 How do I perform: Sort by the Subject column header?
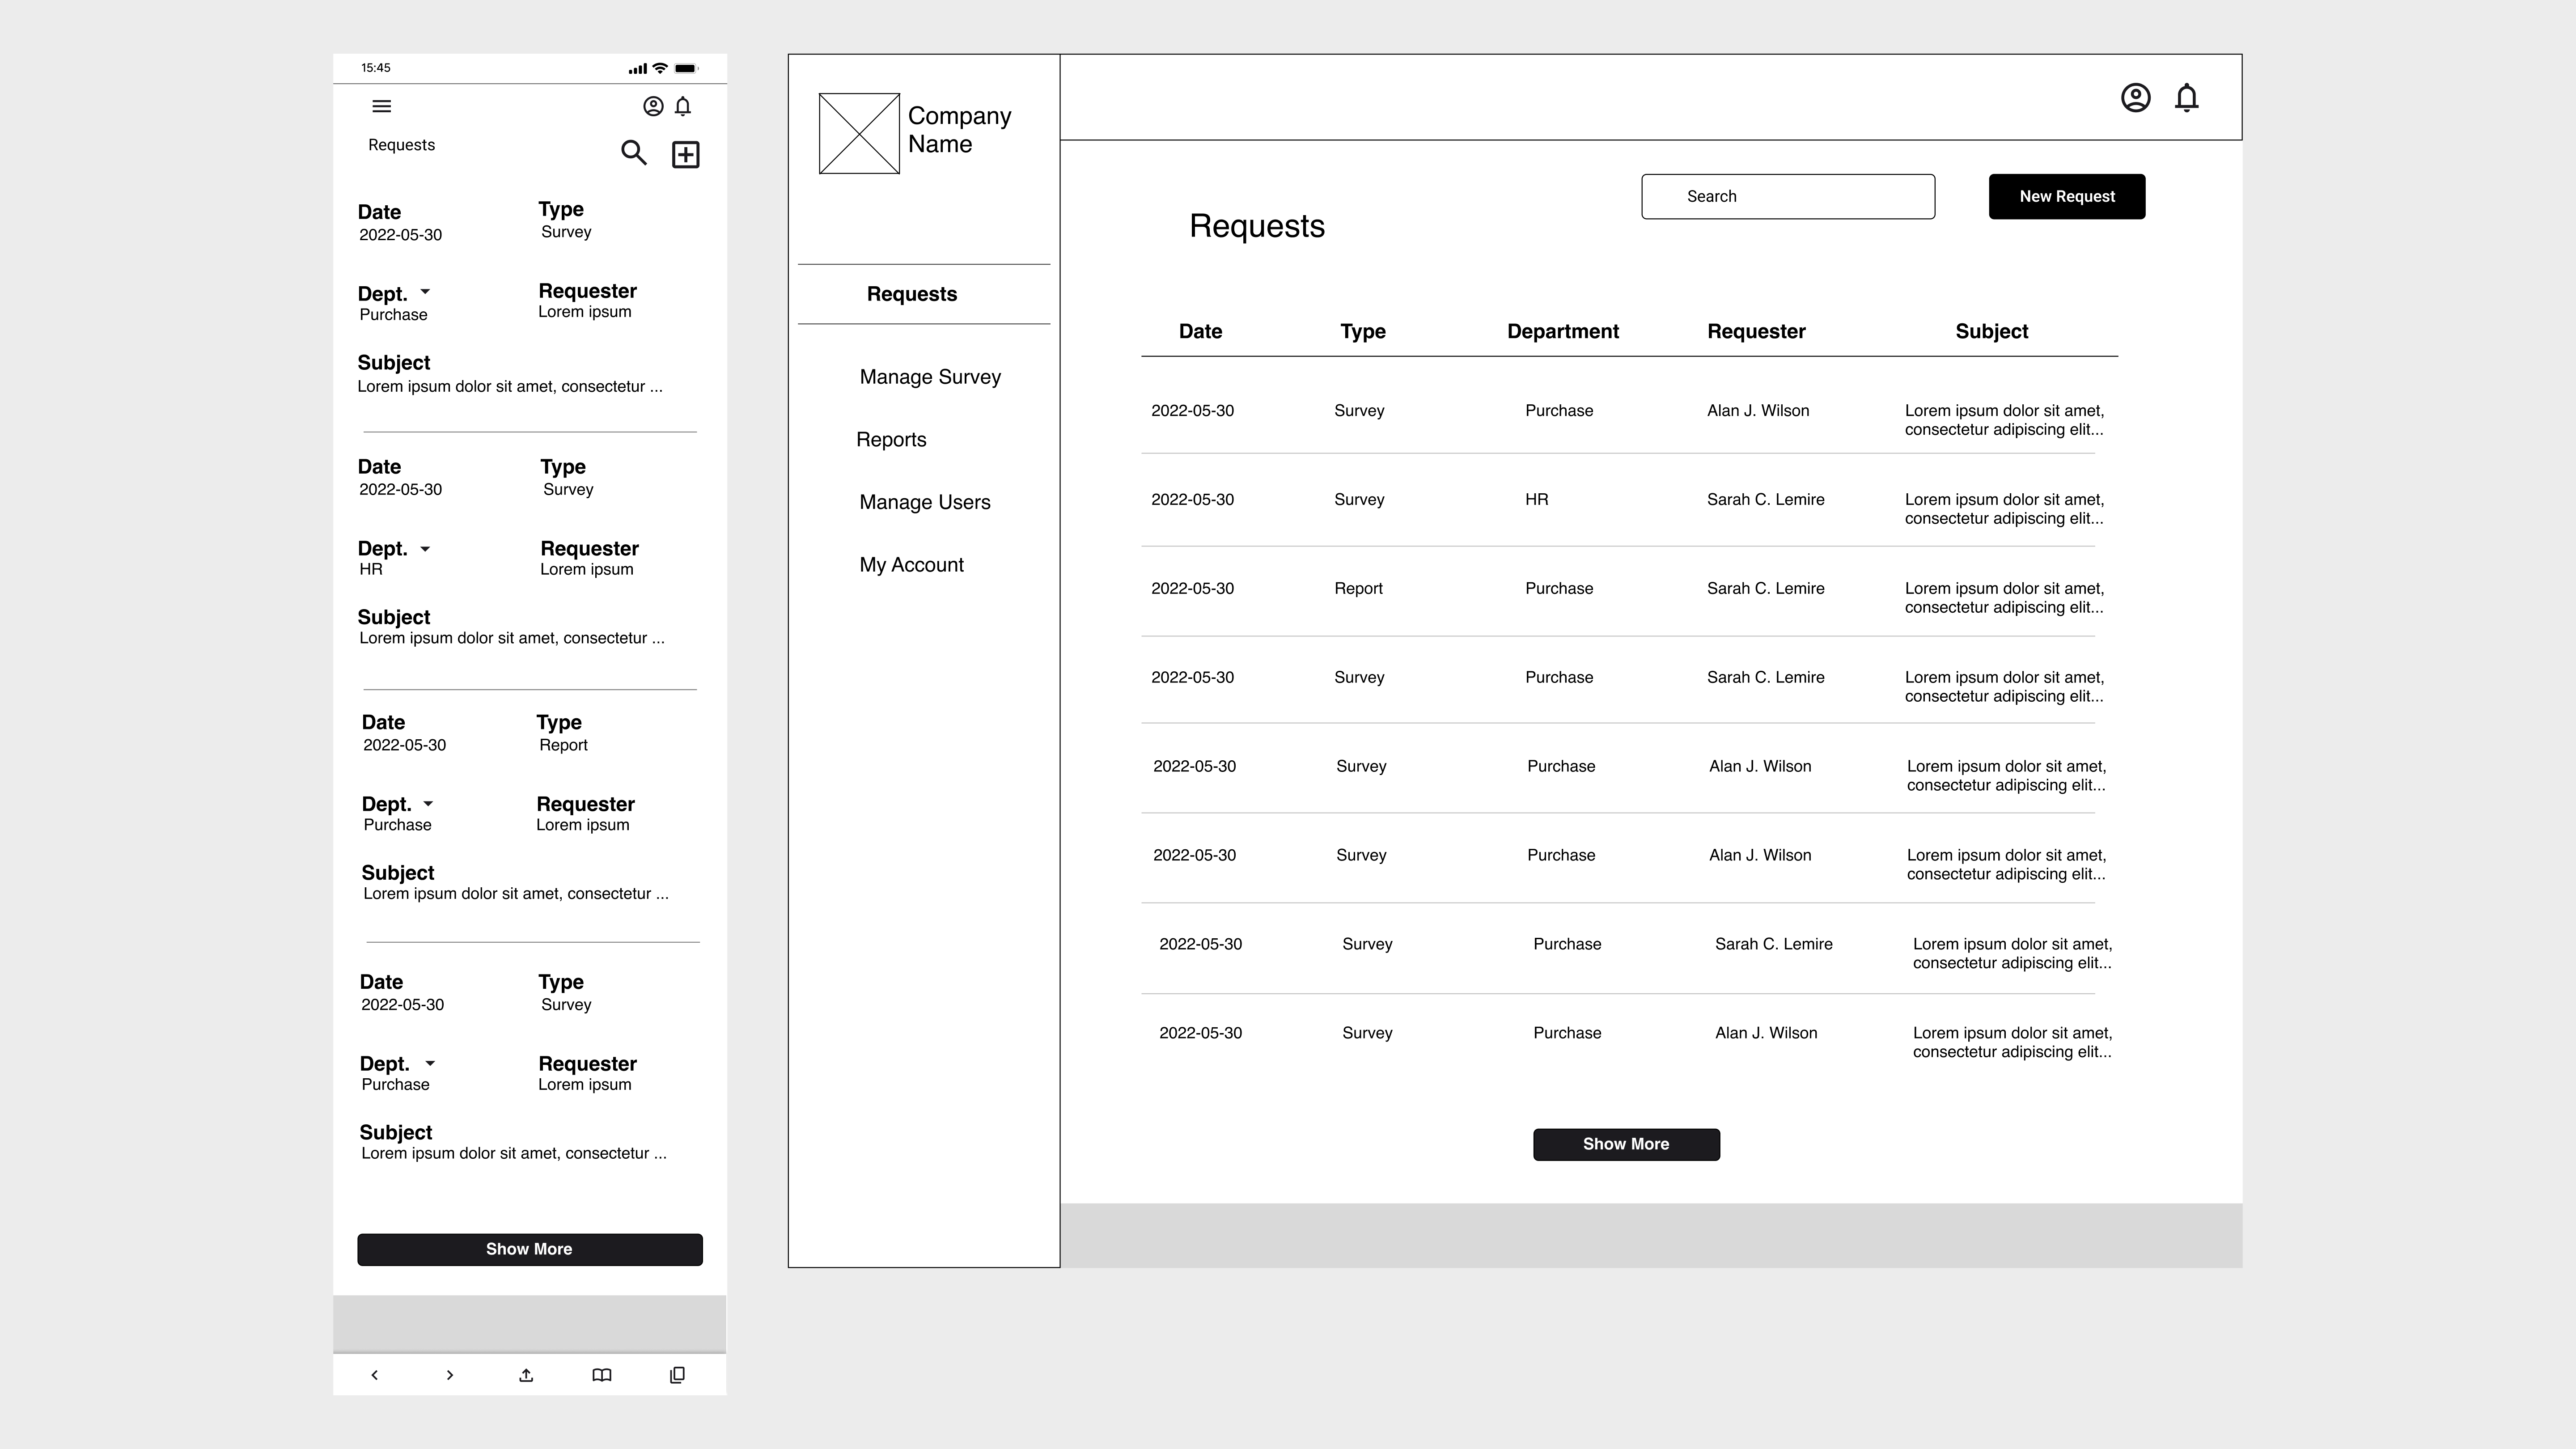click(1992, 331)
